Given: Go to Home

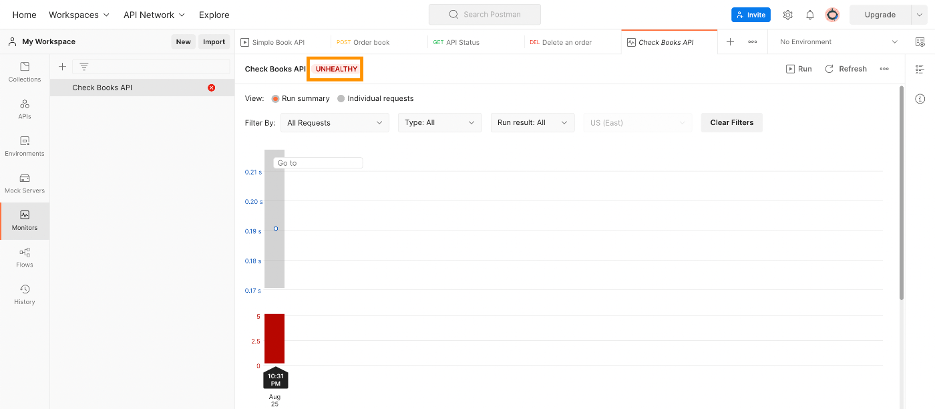Looking at the screenshot, I should [25, 15].
